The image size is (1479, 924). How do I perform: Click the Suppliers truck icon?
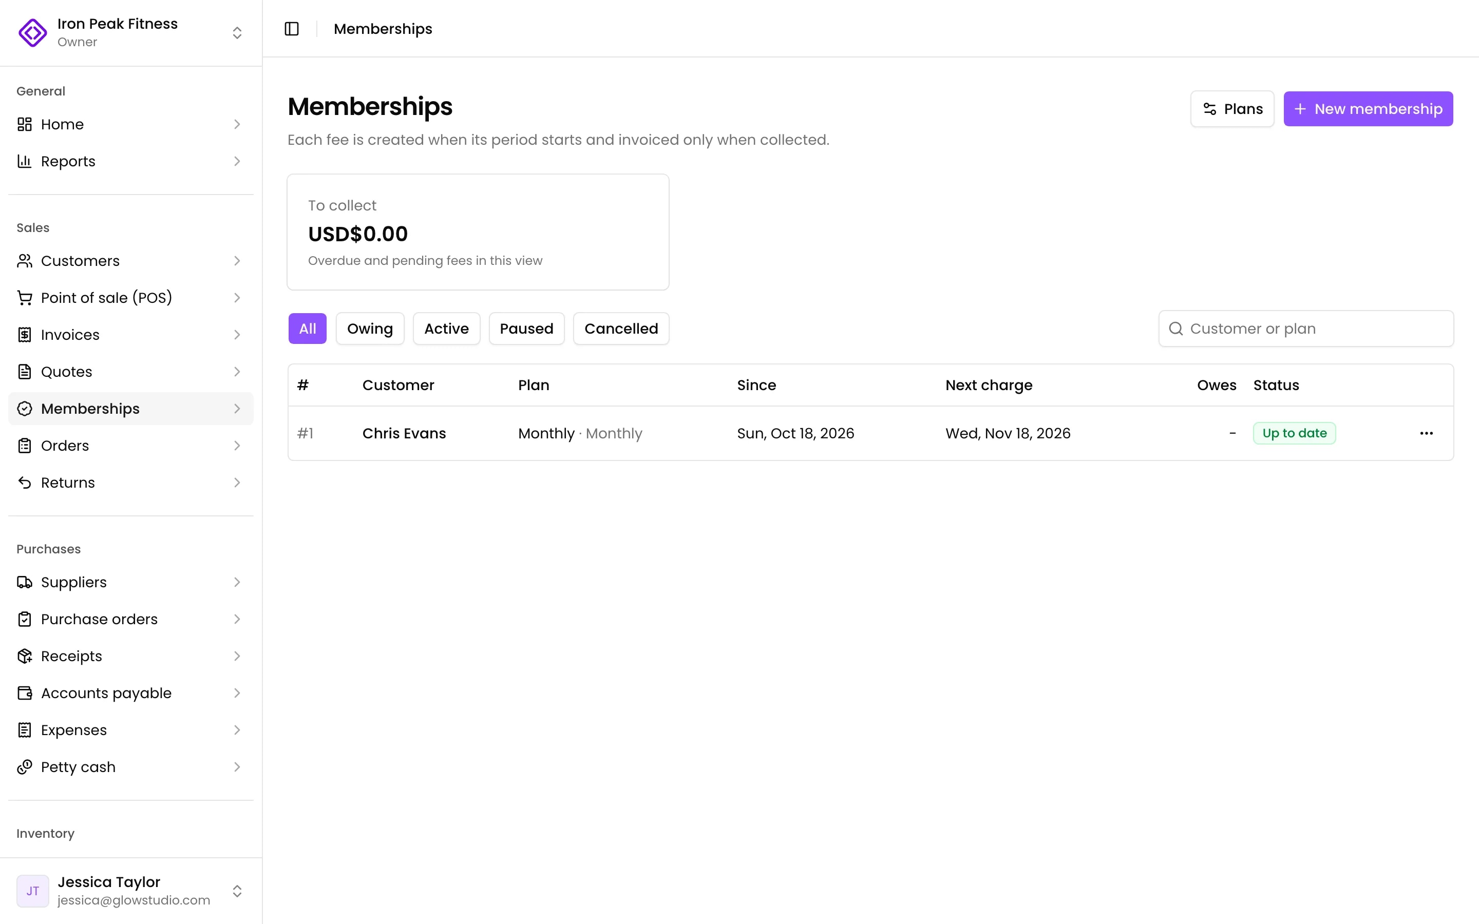[x=25, y=583]
